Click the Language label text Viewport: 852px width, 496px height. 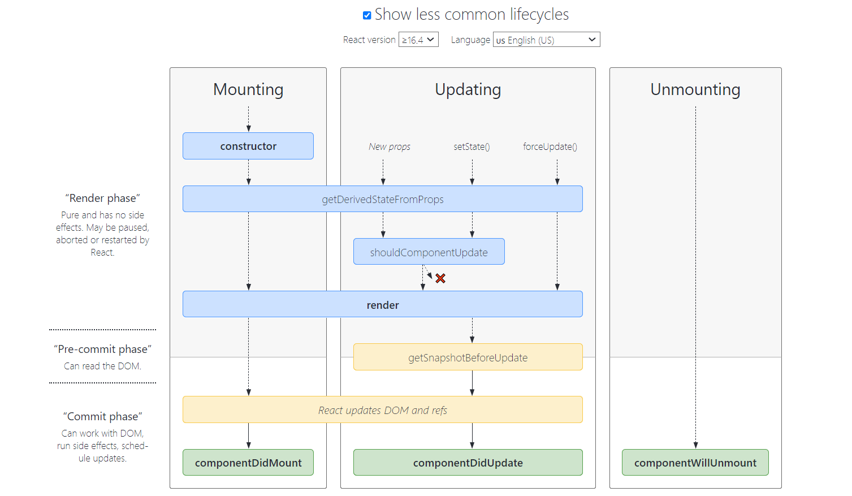click(470, 40)
